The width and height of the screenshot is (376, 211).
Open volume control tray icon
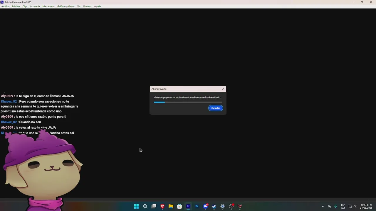tap(355, 206)
